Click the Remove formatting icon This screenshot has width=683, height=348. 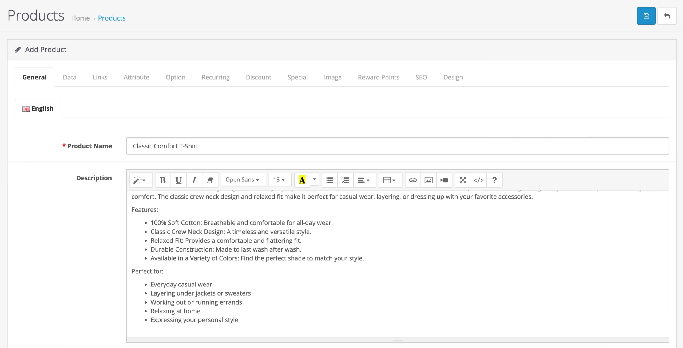tap(209, 180)
